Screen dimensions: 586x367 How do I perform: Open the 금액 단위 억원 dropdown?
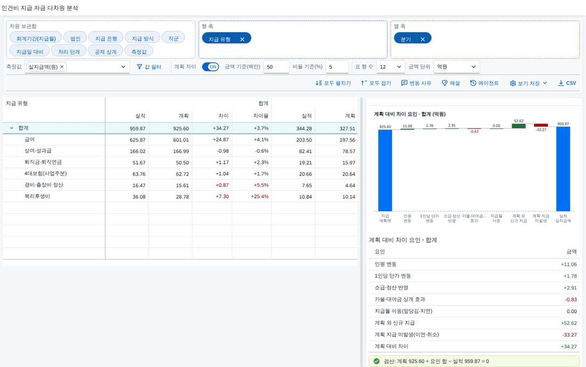(457, 67)
